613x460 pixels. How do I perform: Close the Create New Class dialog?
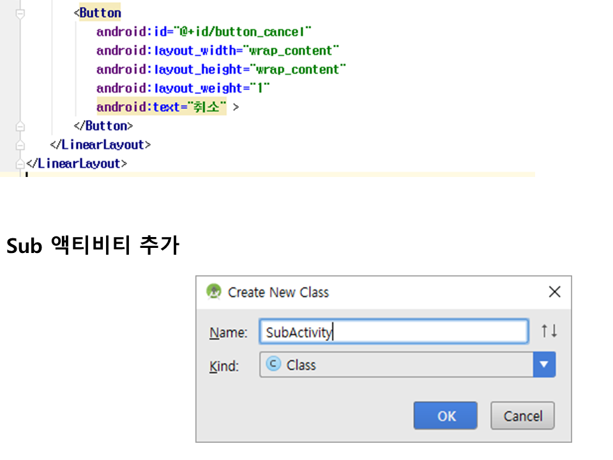554,292
